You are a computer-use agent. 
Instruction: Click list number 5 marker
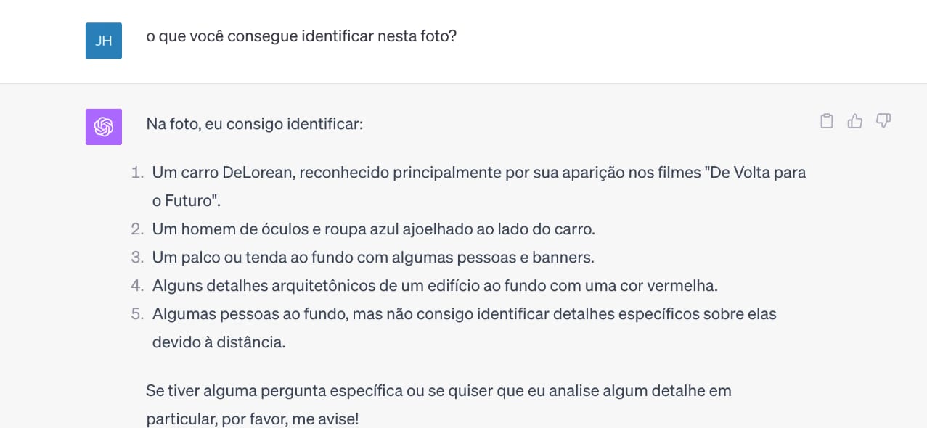click(x=137, y=314)
